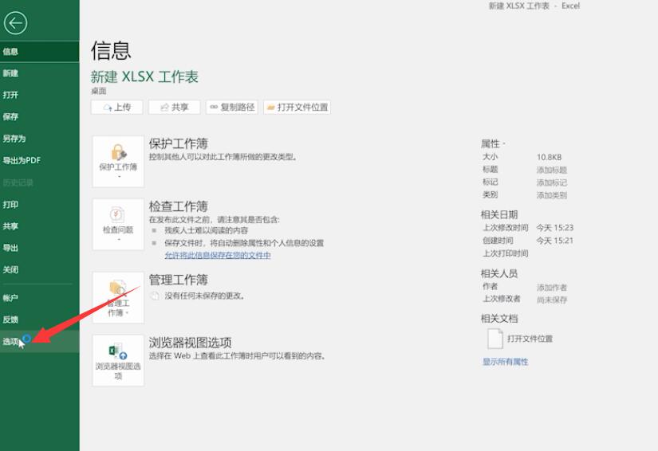Click the 共享 button below file title
This screenshot has width=658, height=451.
coord(174,108)
